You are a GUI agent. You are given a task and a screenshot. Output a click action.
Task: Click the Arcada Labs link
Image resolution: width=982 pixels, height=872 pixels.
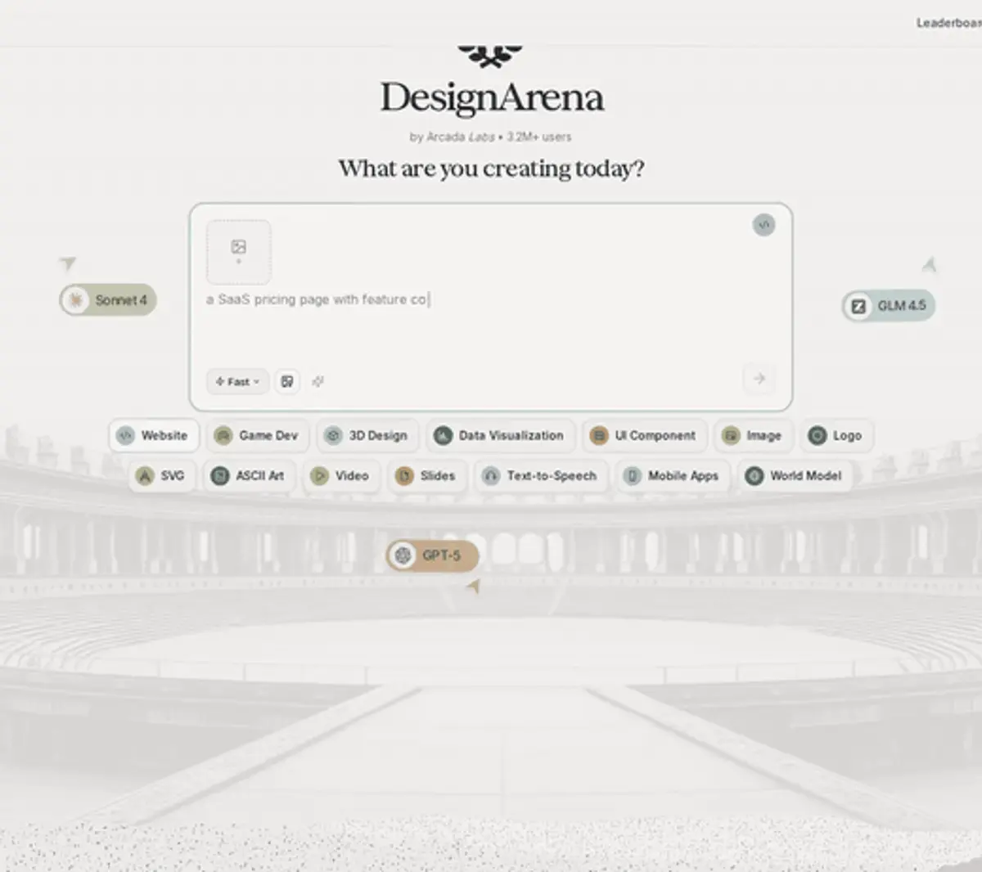point(458,137)
